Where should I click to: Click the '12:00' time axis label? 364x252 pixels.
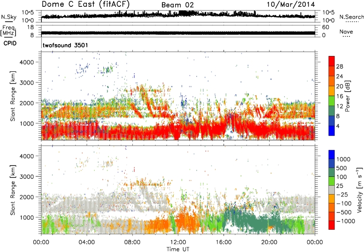point(178,242)
